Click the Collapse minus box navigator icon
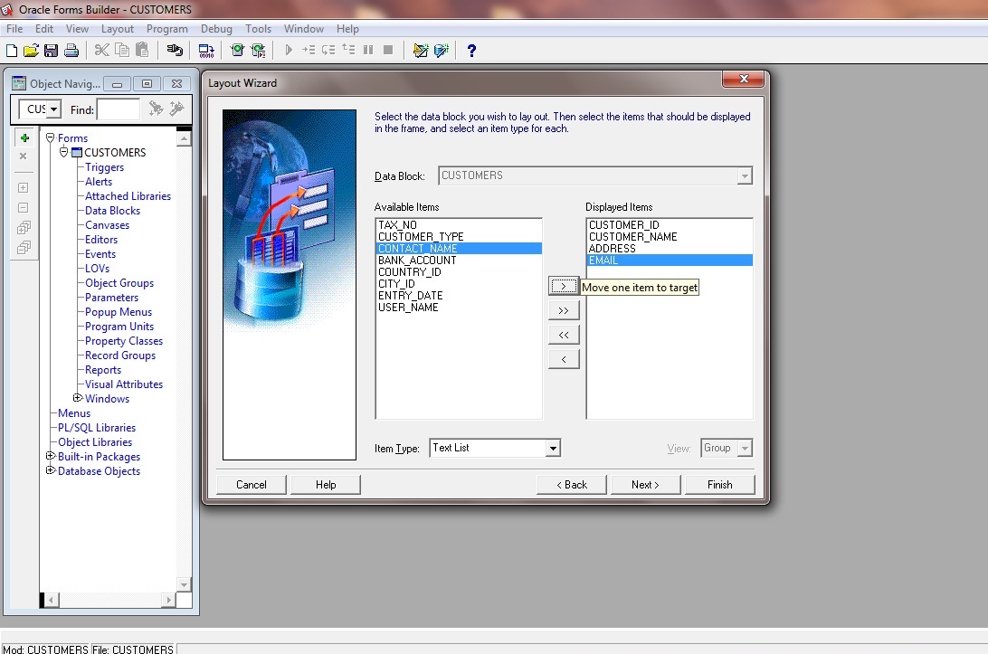 [24, 208]
